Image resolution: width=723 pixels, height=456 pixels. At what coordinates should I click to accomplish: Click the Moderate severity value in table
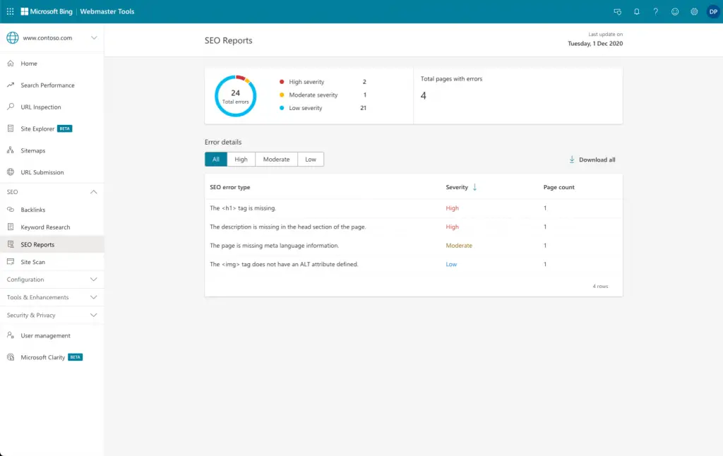point(459,245)
